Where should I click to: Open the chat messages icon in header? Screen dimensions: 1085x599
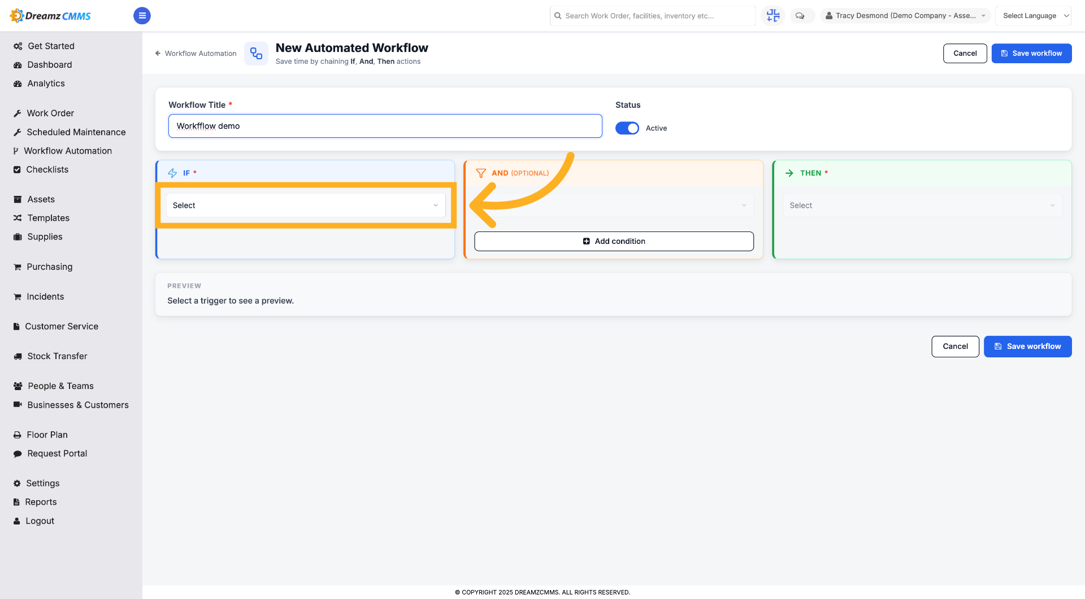point(800,16)
